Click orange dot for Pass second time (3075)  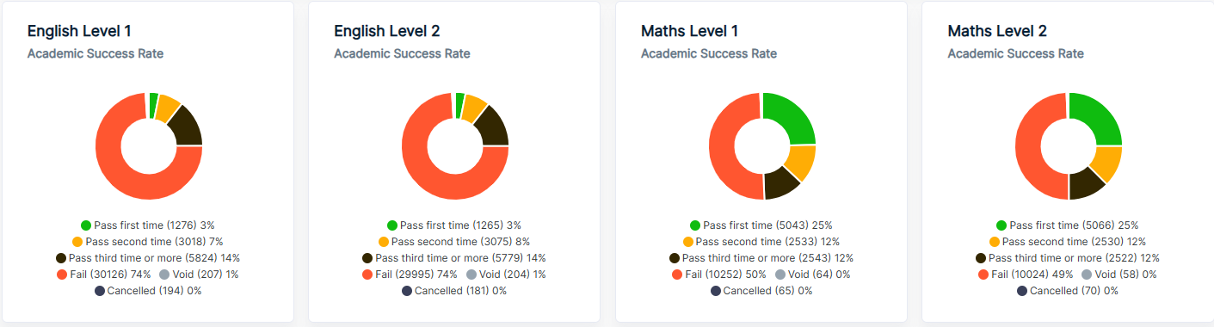click(385, 242)
